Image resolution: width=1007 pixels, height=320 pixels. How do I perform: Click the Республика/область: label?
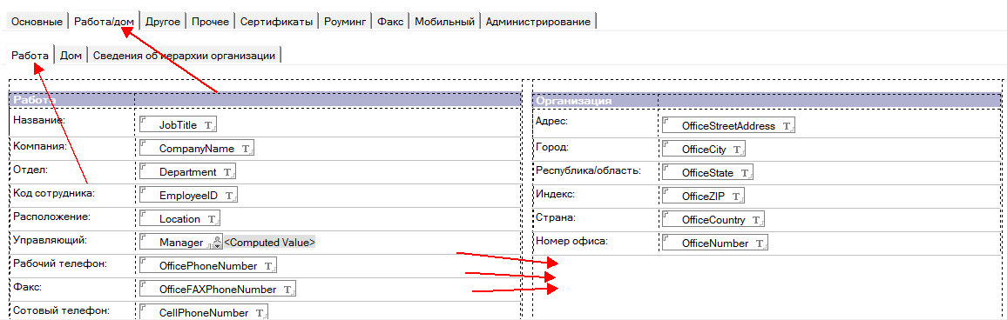[588, 170]
